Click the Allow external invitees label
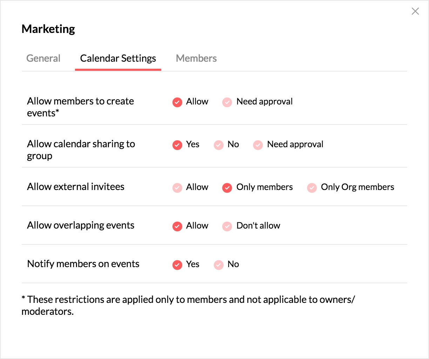This screenshot has height=359, width=429. click(x=76, y=187)
